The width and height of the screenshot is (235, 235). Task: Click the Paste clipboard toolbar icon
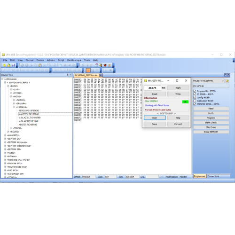40,65
